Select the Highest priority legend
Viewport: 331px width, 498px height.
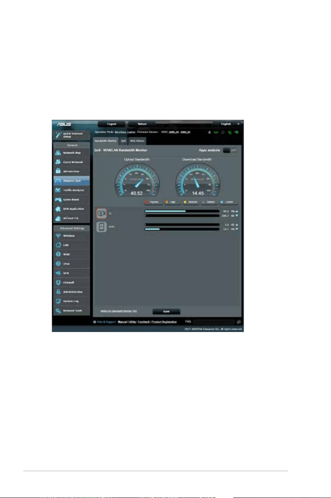click(153, 202)
